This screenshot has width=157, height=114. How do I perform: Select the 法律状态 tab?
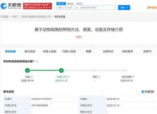[x=108, y=51]
